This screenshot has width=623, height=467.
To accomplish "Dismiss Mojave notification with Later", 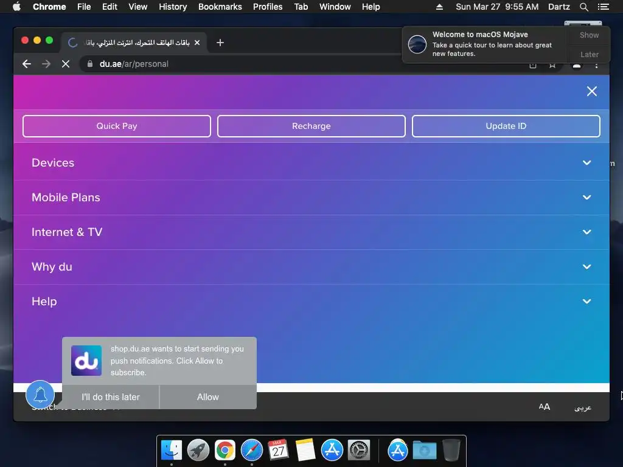I will click(x=589, y=54).
